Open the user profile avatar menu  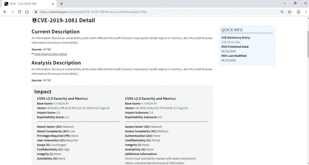[x=298, y=12]
